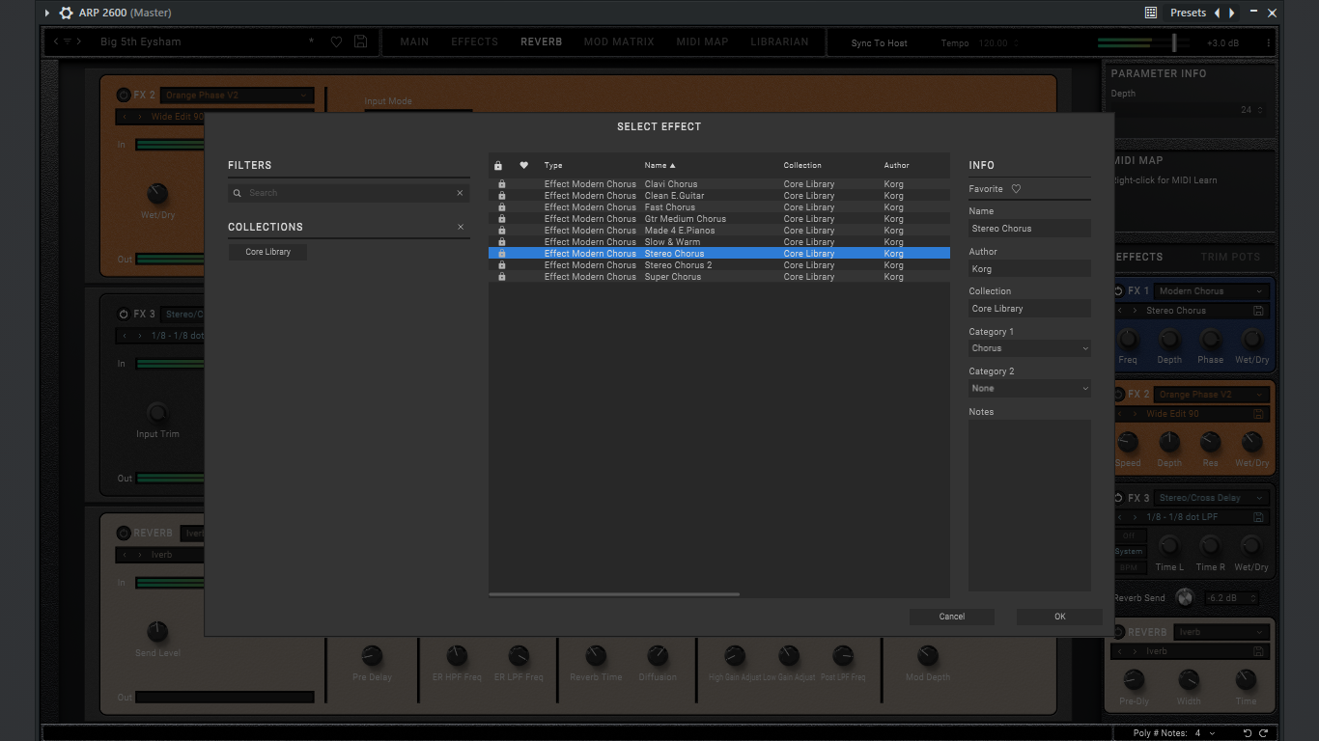Click the redo arrow in bottom status bar
This screenshot has height=741, width=1319.
[x=1264, y=733]
